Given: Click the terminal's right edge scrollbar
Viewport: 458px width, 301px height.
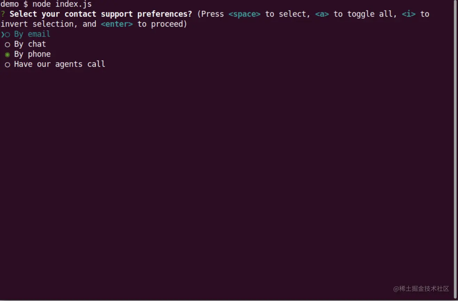Looking at the screenshot, I should (x=456, y=149).
